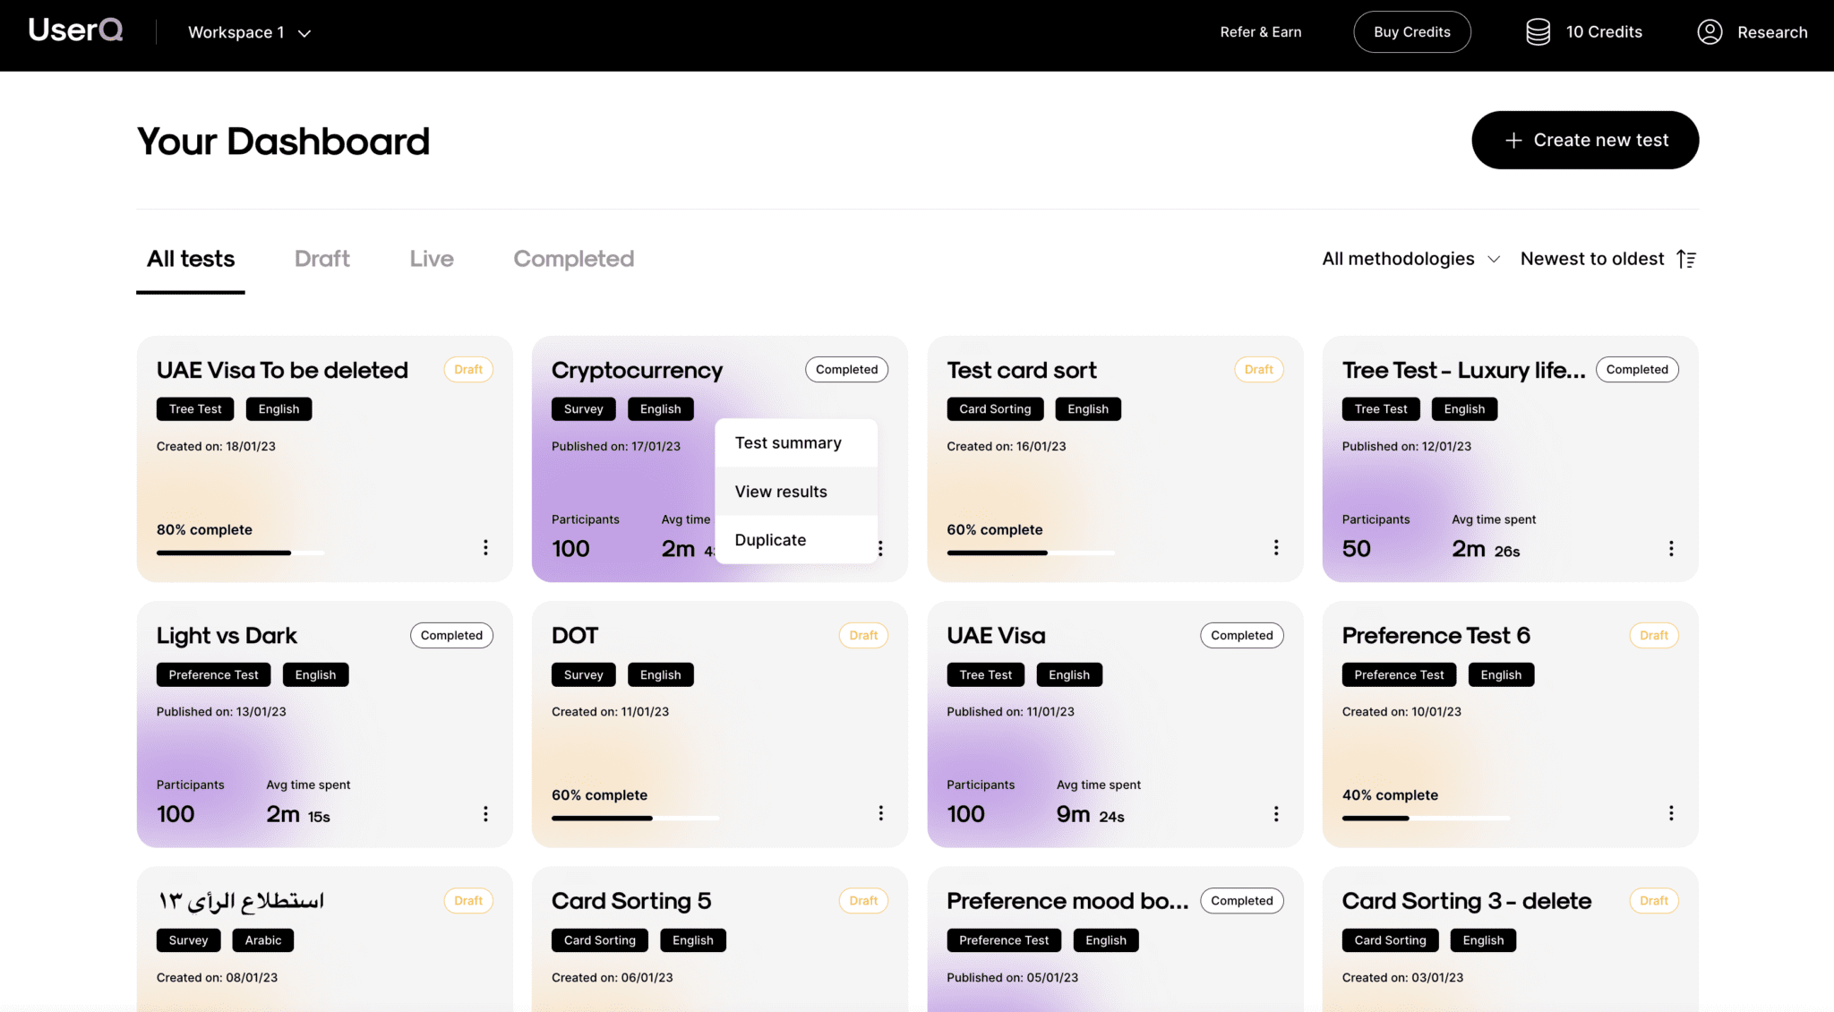Click the Tree Test tag on UAE Visa To be deleted
Image resolution: width=1834 pixels, height=1012 pixels.
[195, 409]
